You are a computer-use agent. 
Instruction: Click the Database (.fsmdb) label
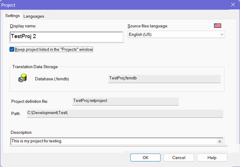click(52, 79)
